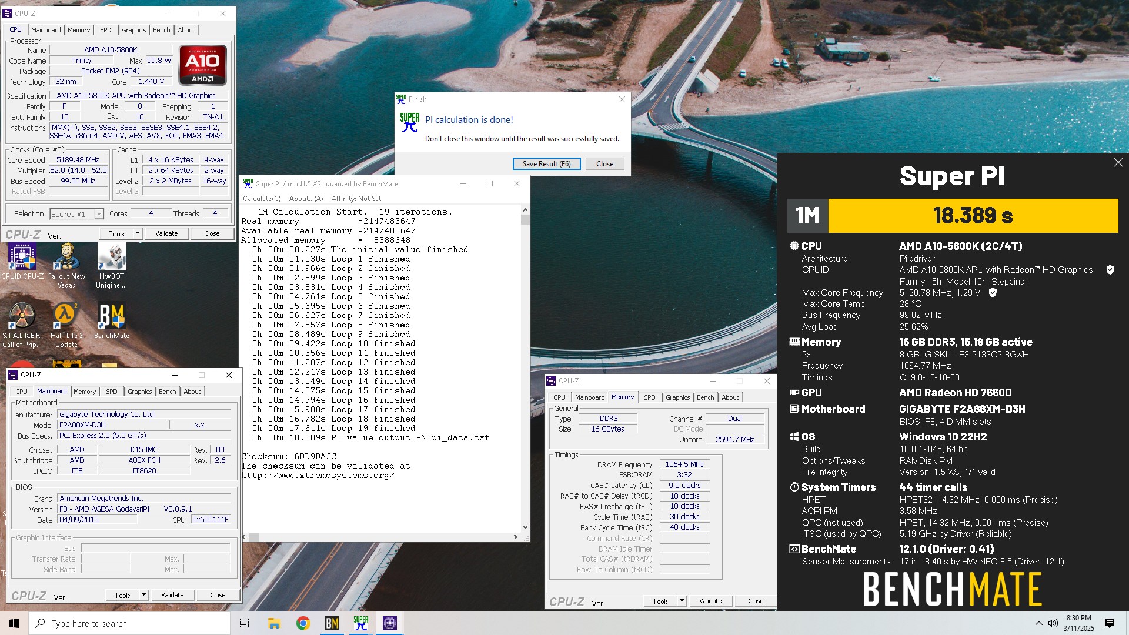
Task: Open Tools dropdown arrow in CPU-Z Mainboard window
Action: [143, 595]
